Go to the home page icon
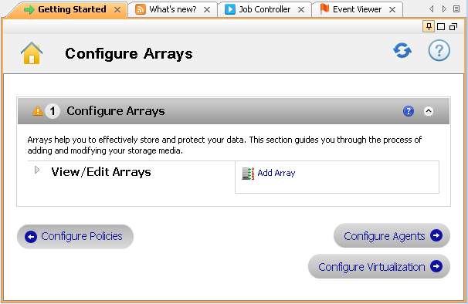468x304 pixels. tap(32, 52)
